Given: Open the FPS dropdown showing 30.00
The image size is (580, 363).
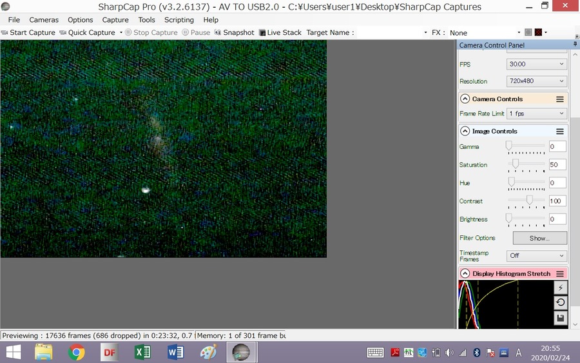Looking at the screenshot, I should (536, 64).
